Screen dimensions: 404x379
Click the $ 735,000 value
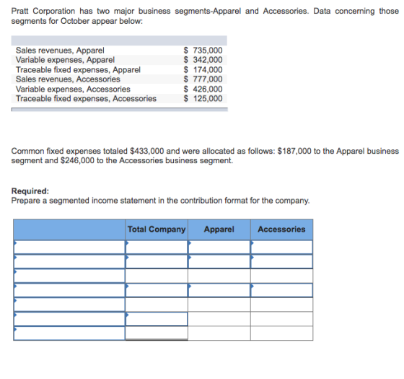click(203, 51)
